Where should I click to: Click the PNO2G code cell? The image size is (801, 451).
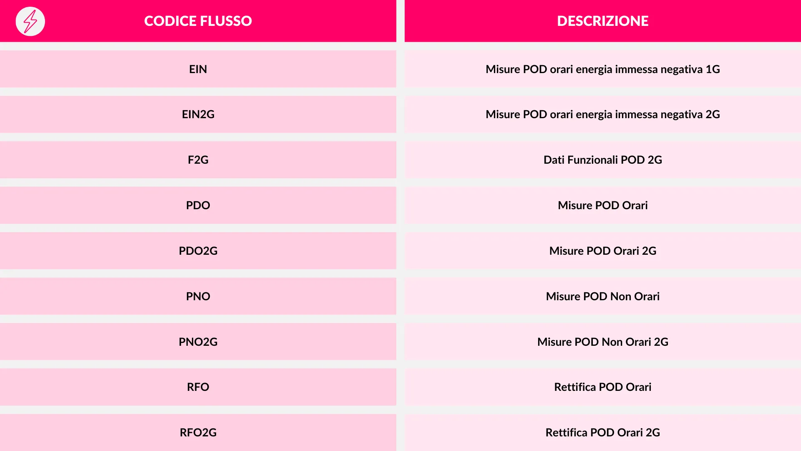(198, 342)
